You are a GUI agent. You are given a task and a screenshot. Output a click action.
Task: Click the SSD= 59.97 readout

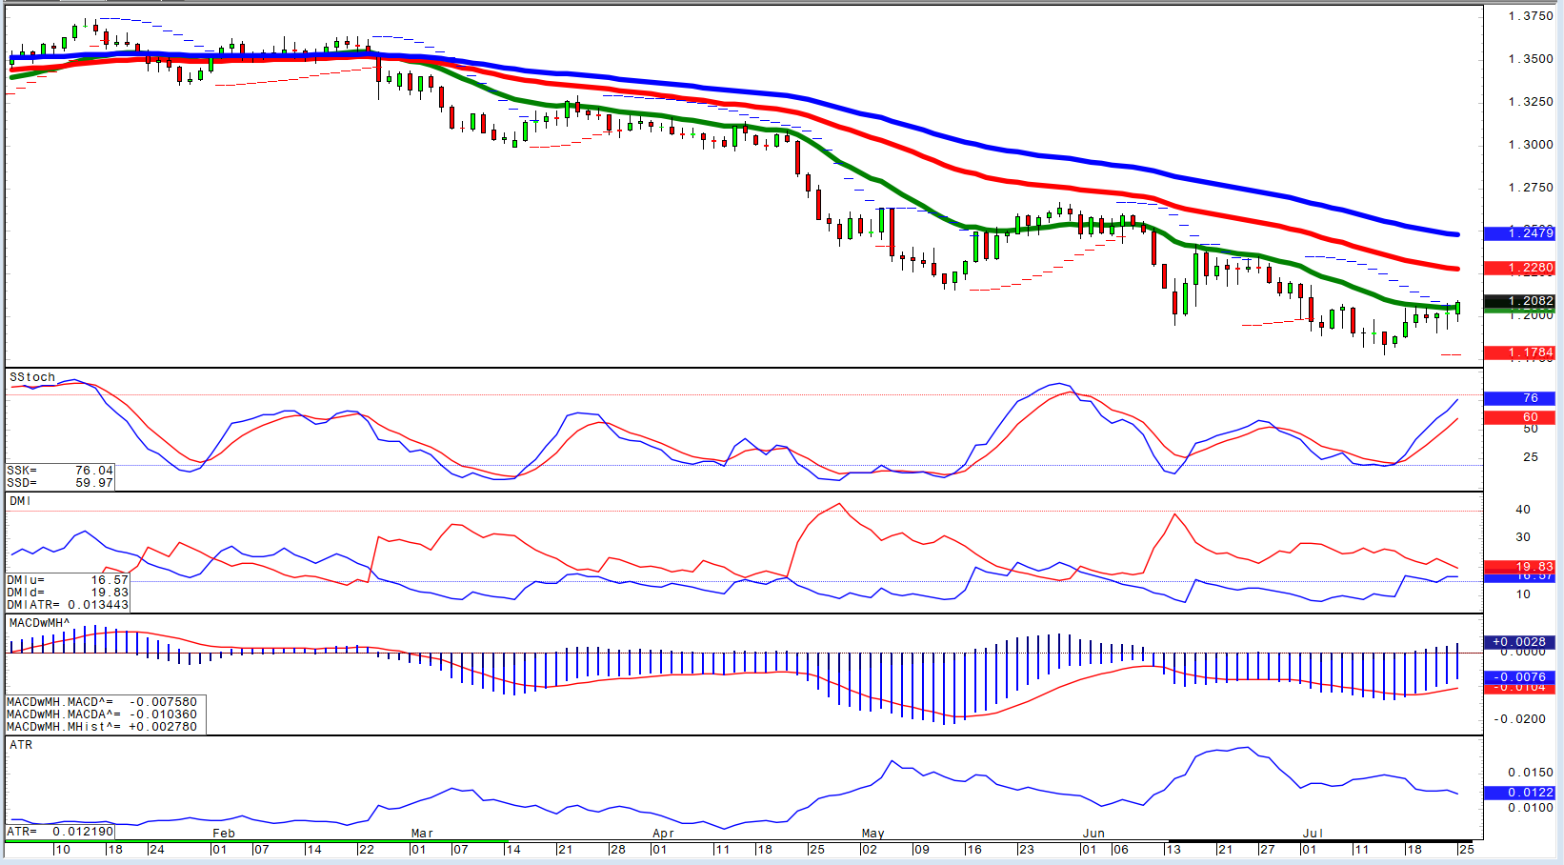[60, 483]
